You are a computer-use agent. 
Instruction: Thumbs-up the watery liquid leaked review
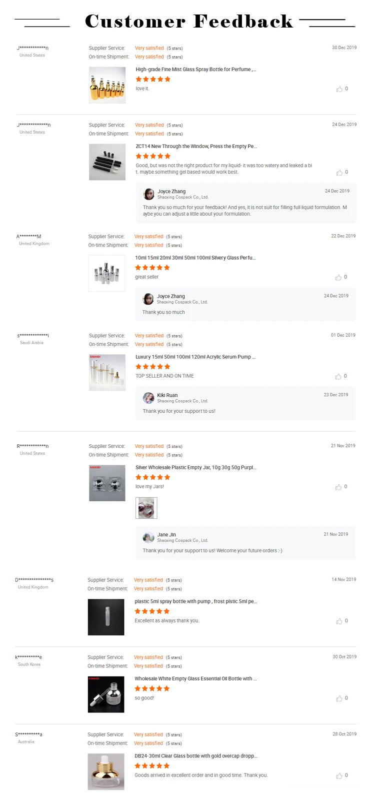[x=339, y=173]
